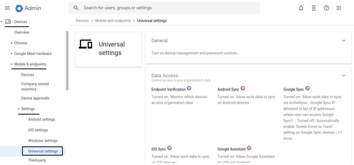Select Google Meet hardware in sidebar

[x=33, y=53]
